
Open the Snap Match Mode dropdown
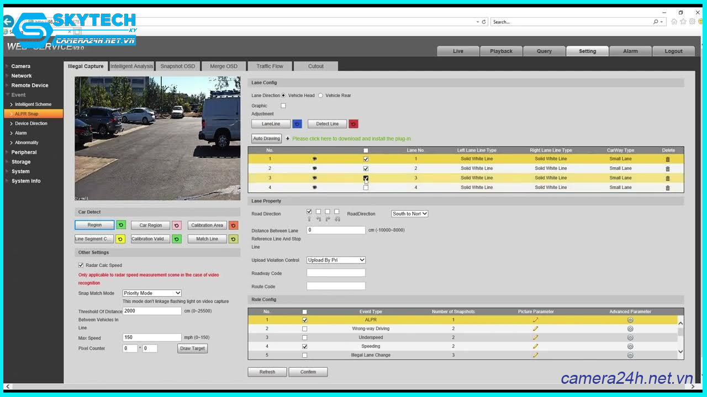pyautogui.click(x=152, y=293)
